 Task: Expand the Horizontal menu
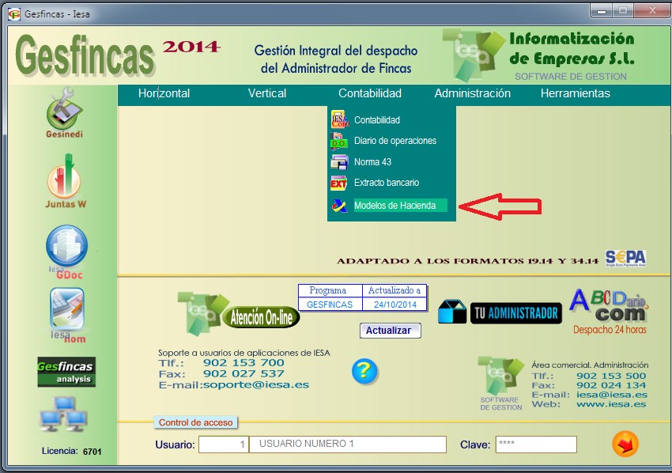point(163,93)
